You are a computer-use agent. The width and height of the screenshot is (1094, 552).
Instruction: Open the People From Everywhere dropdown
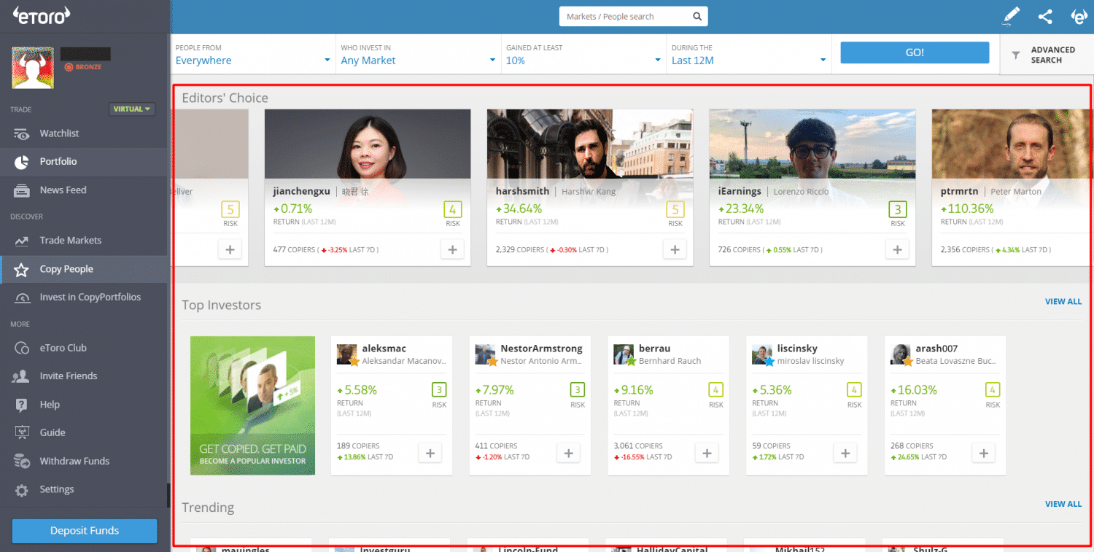click(253, 55)
